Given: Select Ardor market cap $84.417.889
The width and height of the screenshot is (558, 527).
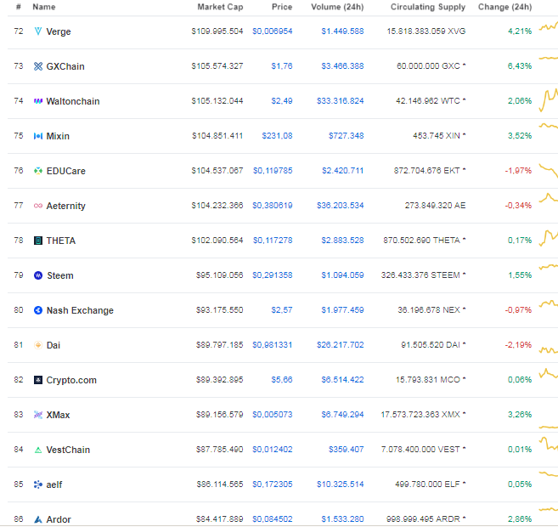Looking at the screenshot, I should pos(220,519).
